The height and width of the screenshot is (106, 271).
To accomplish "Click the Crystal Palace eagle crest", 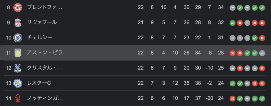I will 18,68.
